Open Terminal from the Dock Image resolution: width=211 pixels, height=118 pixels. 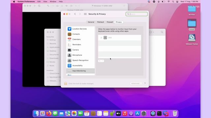(x=159, y=113)
